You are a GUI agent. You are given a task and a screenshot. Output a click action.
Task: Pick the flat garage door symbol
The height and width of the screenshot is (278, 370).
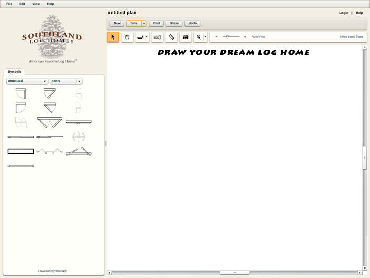(79, 122)
